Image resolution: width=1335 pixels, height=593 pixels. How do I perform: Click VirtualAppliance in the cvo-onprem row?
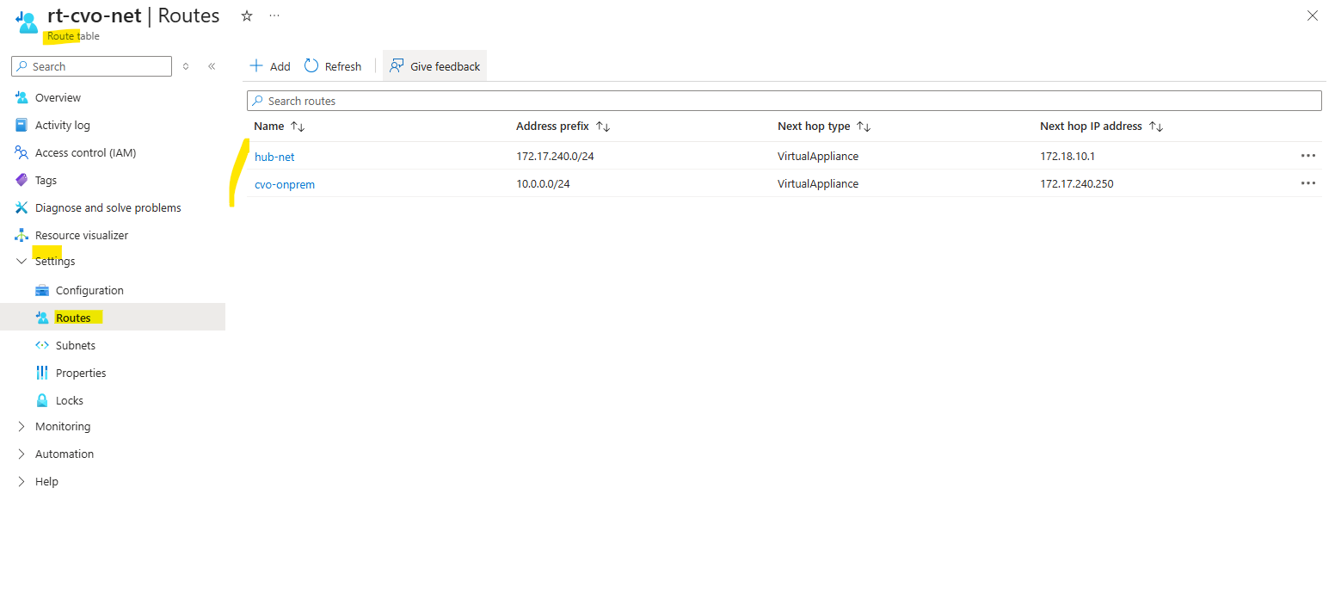tap(818, 184)
